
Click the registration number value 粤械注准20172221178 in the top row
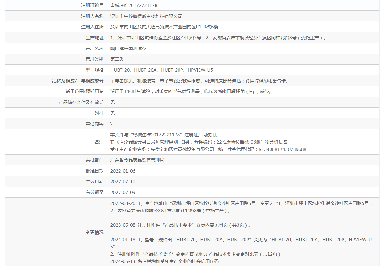click(x=134, y=5)
